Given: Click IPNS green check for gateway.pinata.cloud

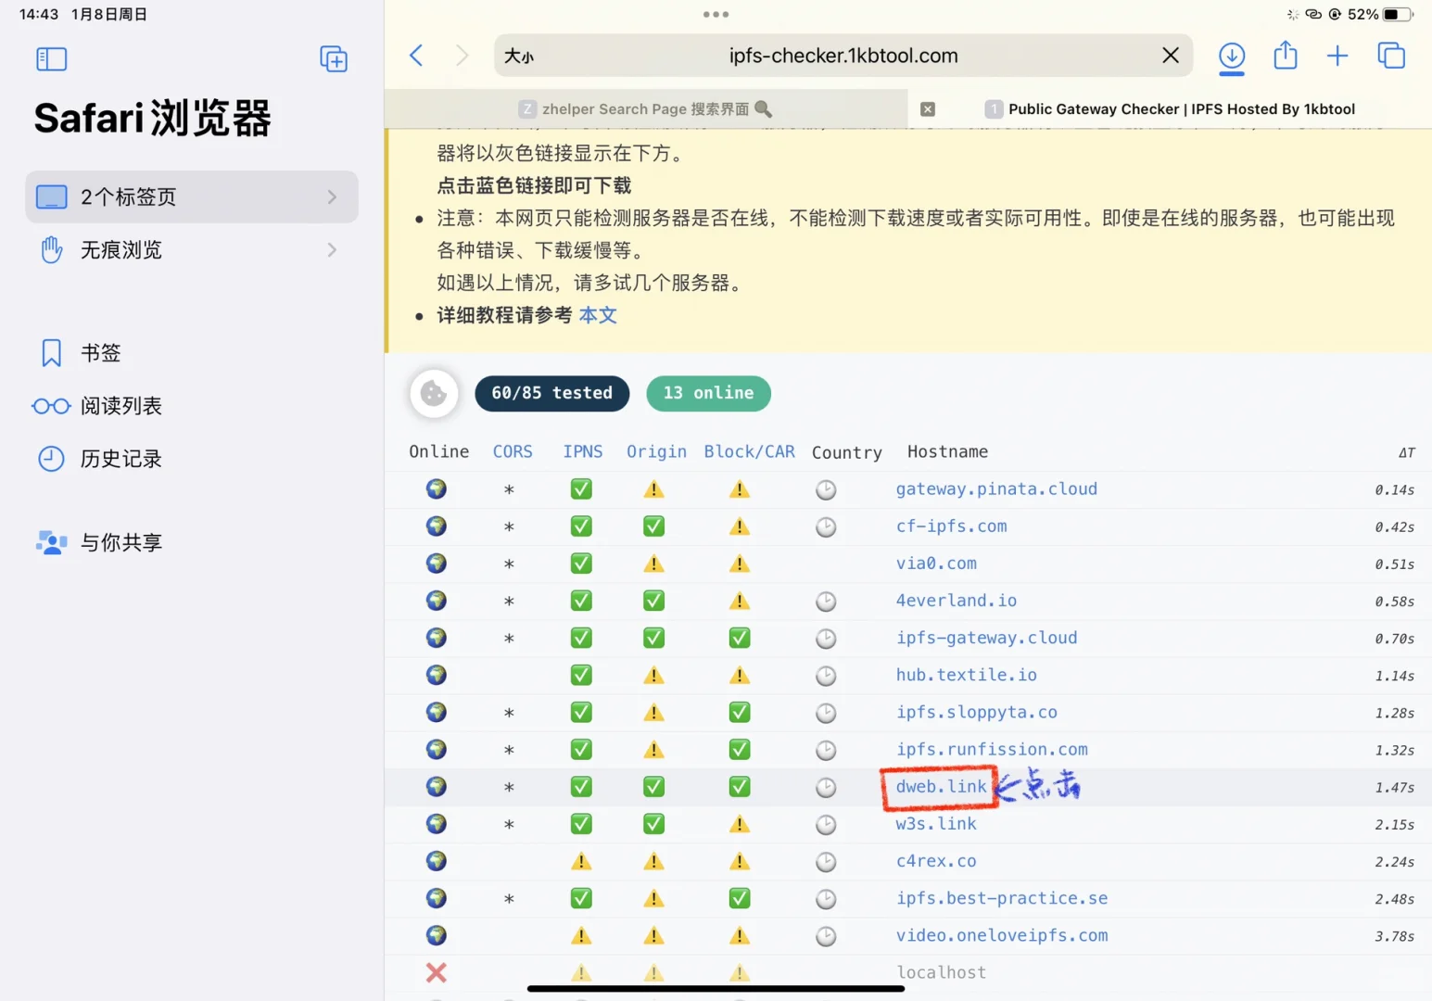Looking at the screenshot, I should pos(581,488).
